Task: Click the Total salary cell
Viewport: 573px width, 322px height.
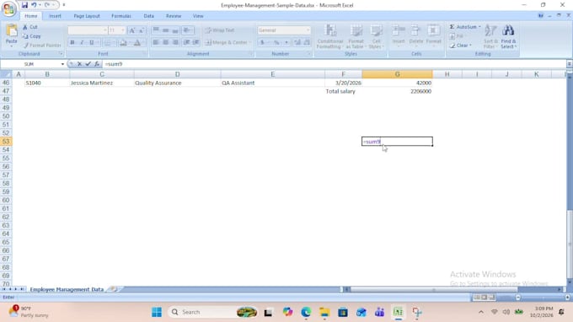Action: [343, 91]
